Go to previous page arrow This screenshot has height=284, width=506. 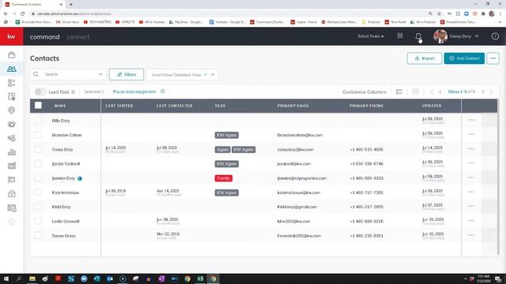440,92
